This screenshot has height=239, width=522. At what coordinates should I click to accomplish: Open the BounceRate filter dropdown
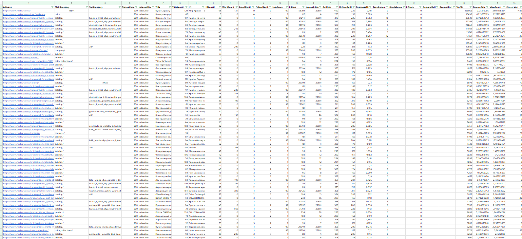coord(487,7)
